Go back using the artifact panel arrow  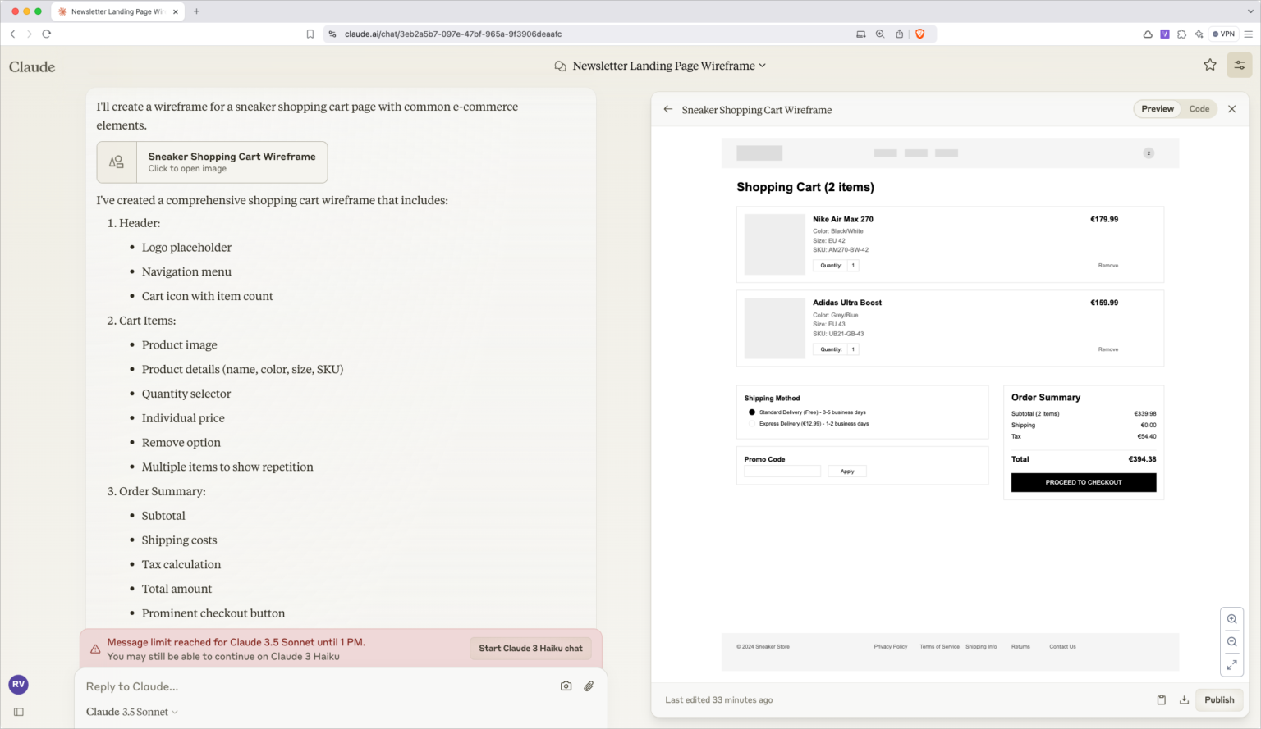tap(667, 108)
